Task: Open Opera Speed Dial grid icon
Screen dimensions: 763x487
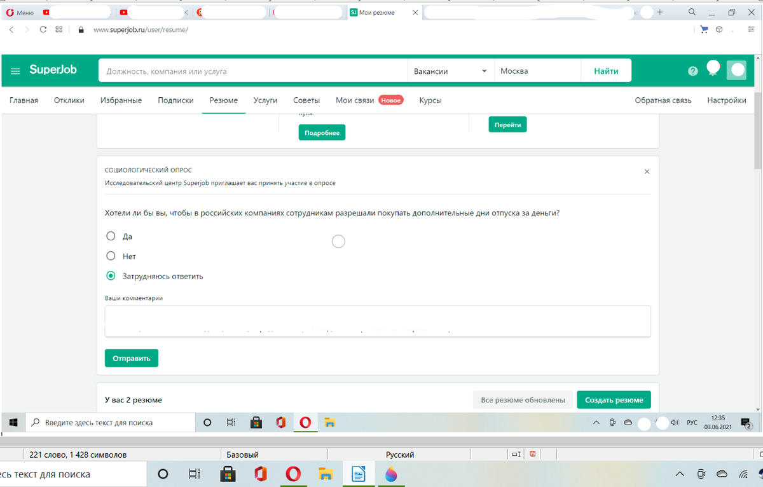Action: [x=59, y=30]
